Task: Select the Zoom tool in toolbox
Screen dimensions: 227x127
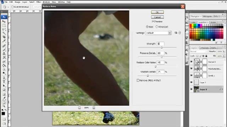Action: [x=4, y=106]
